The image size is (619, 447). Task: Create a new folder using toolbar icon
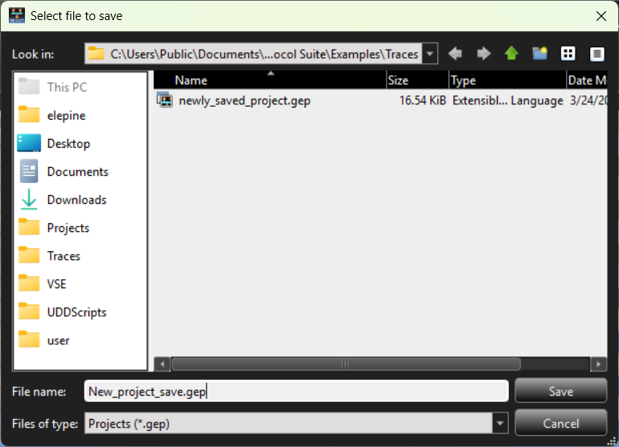539,54
